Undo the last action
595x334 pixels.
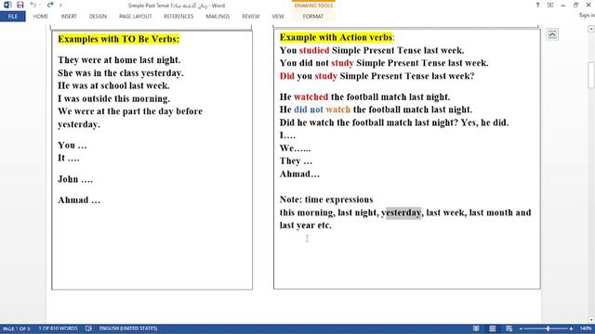click(x=33, y=5)
